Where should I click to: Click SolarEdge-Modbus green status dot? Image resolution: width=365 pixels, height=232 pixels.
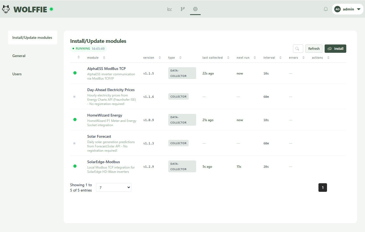75,166
